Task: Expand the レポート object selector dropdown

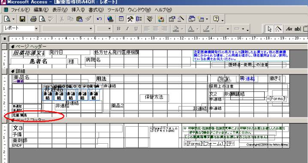Action: click(36, 29)
